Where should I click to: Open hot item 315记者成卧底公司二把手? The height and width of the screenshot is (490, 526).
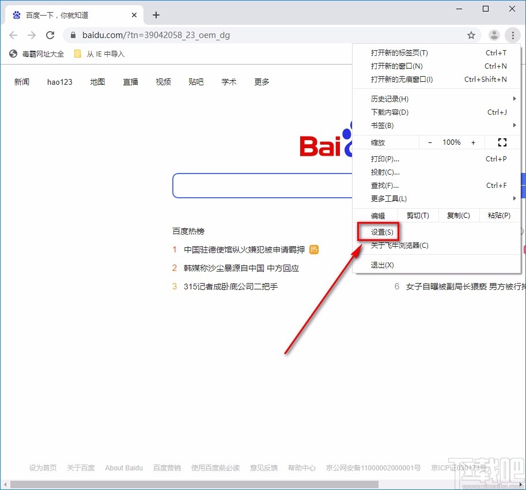(x=231, y=287)
